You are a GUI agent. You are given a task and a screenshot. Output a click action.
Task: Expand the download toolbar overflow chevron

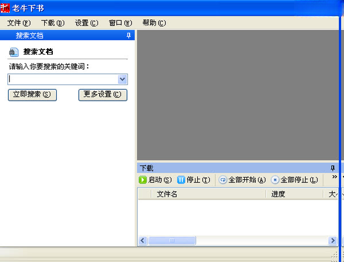click(x=334, y=177)
